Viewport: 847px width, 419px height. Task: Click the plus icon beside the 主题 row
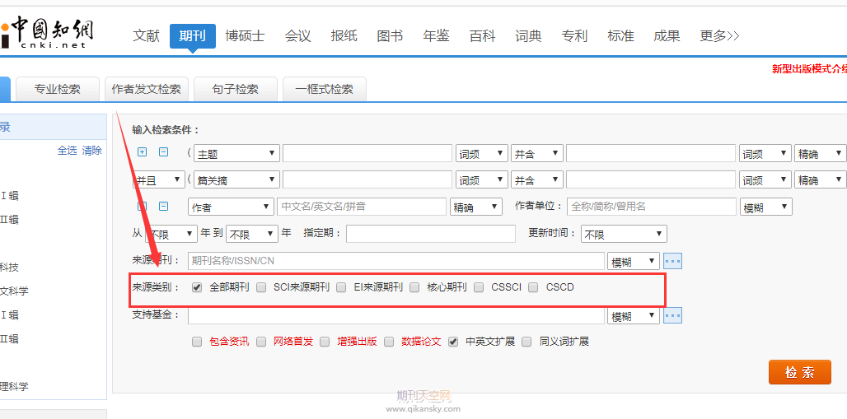click(142, 152)
